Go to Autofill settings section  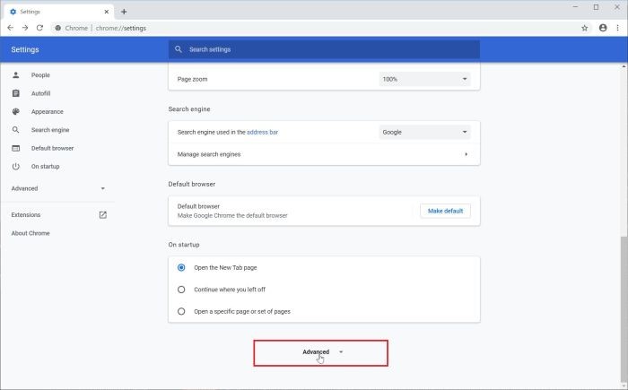tap(41, 93)
